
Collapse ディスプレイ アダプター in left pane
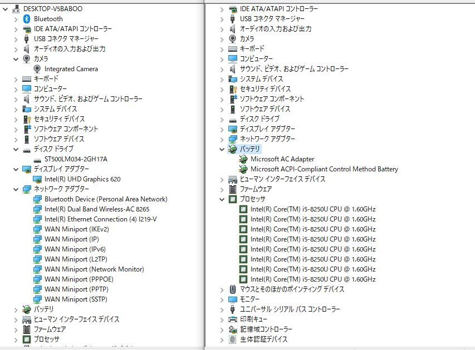pyautogui.click(x=16, y=169)
